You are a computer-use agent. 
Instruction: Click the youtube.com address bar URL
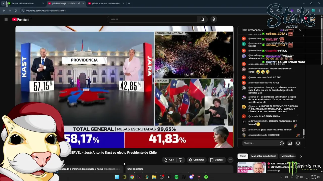pos(46,11)
